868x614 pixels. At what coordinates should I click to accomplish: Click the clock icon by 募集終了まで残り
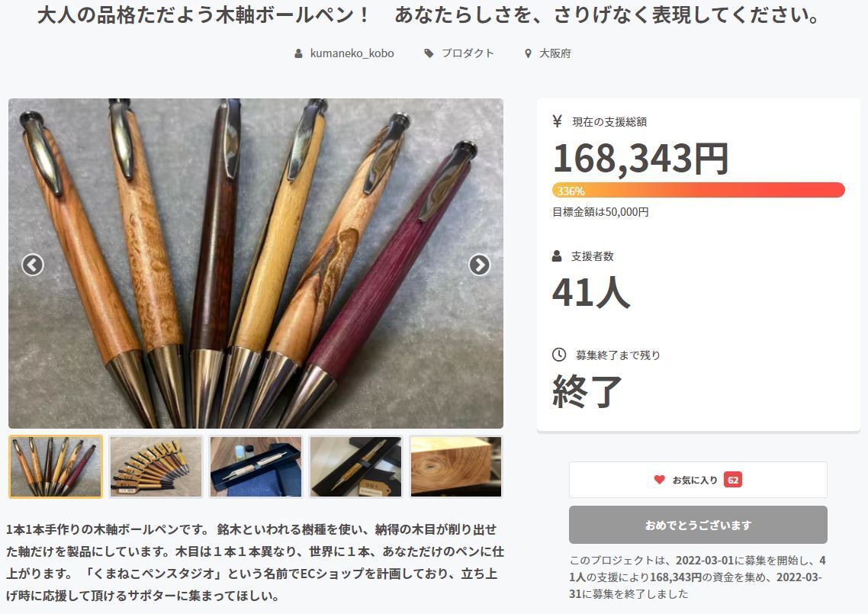click(559, 355)
